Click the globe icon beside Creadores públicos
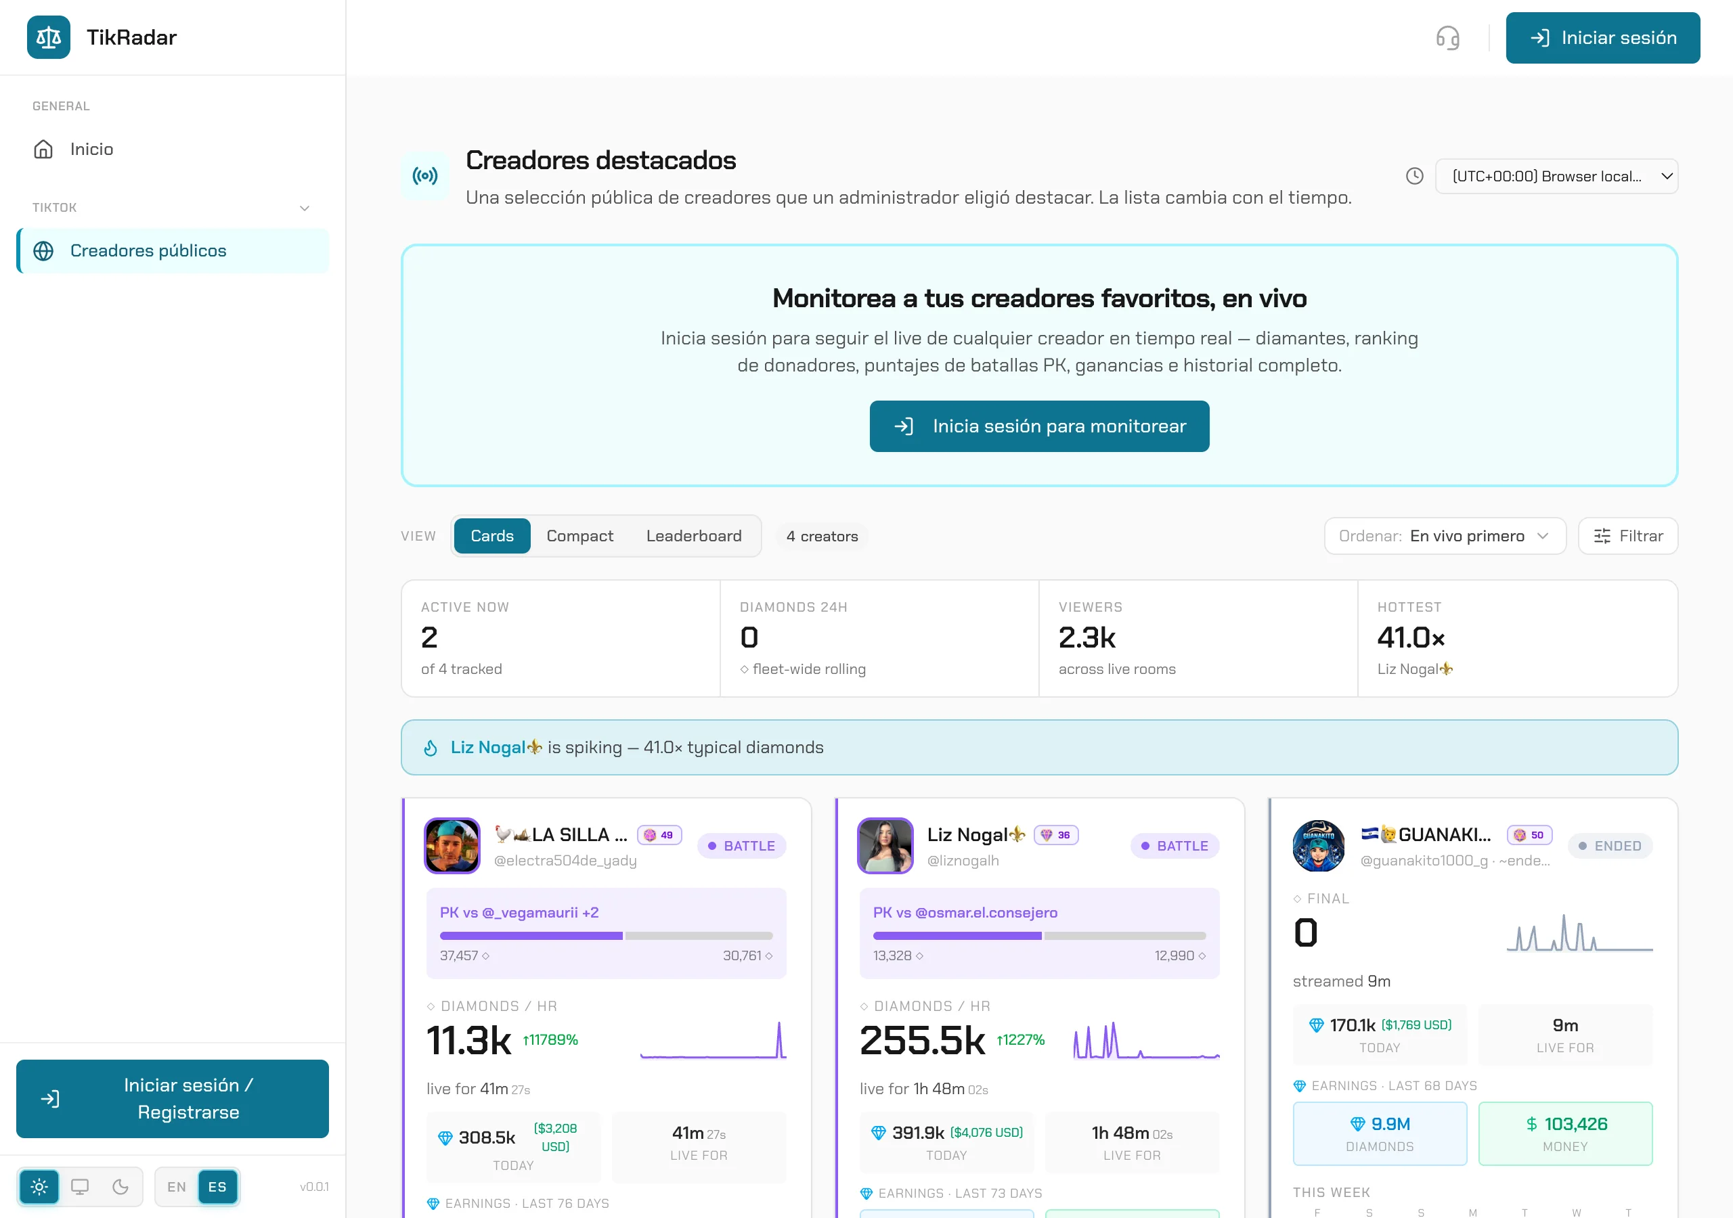The height and width of the screenshot is (1218, 1733). click(44, 250)
